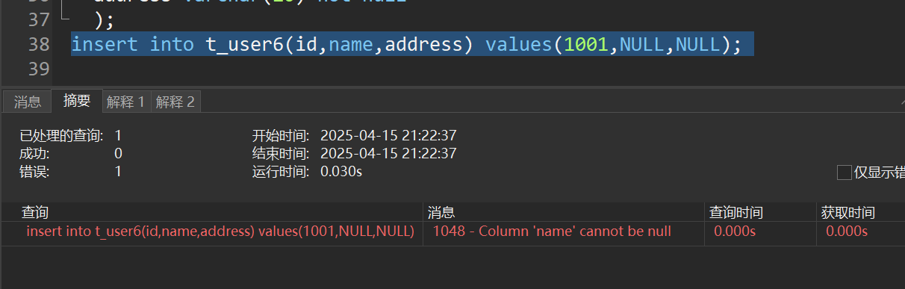
Task: Switch to the 消息 tab
Action: tap(28, 102)
